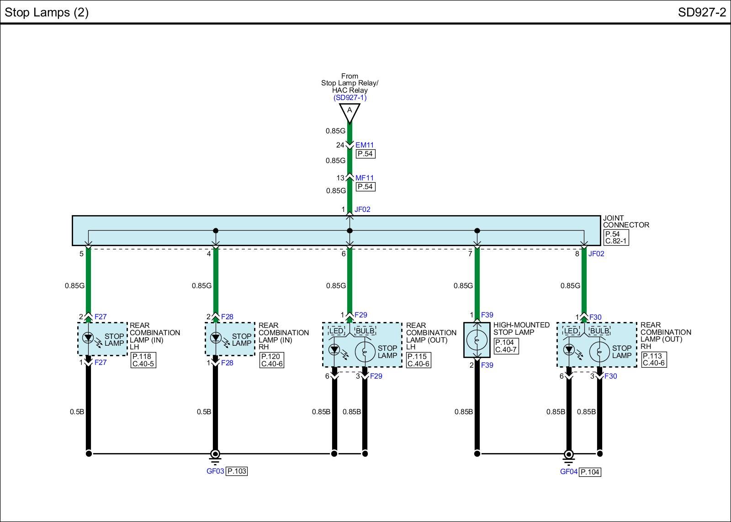
Task: Select bulb symbol in Rear Combination Lamp (OUT) LH
Action: point(365,352)
